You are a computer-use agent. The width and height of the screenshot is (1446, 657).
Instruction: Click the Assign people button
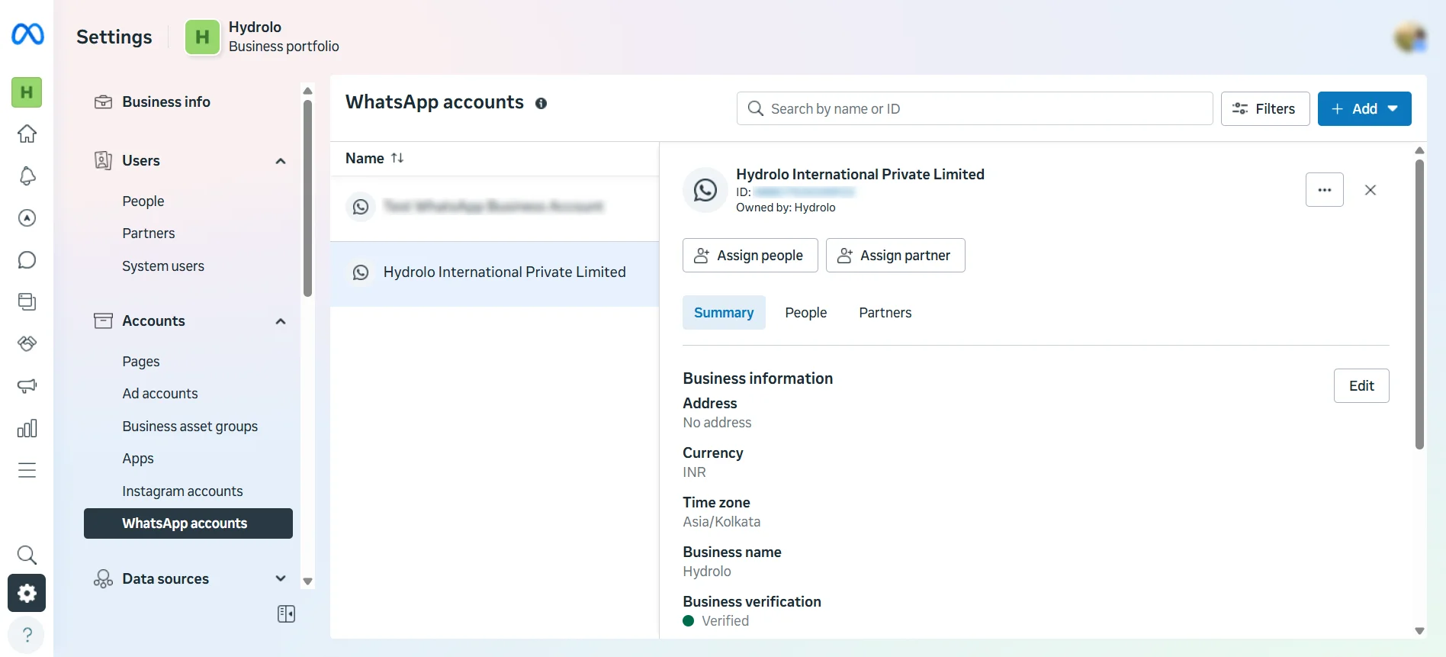point(750,256)
